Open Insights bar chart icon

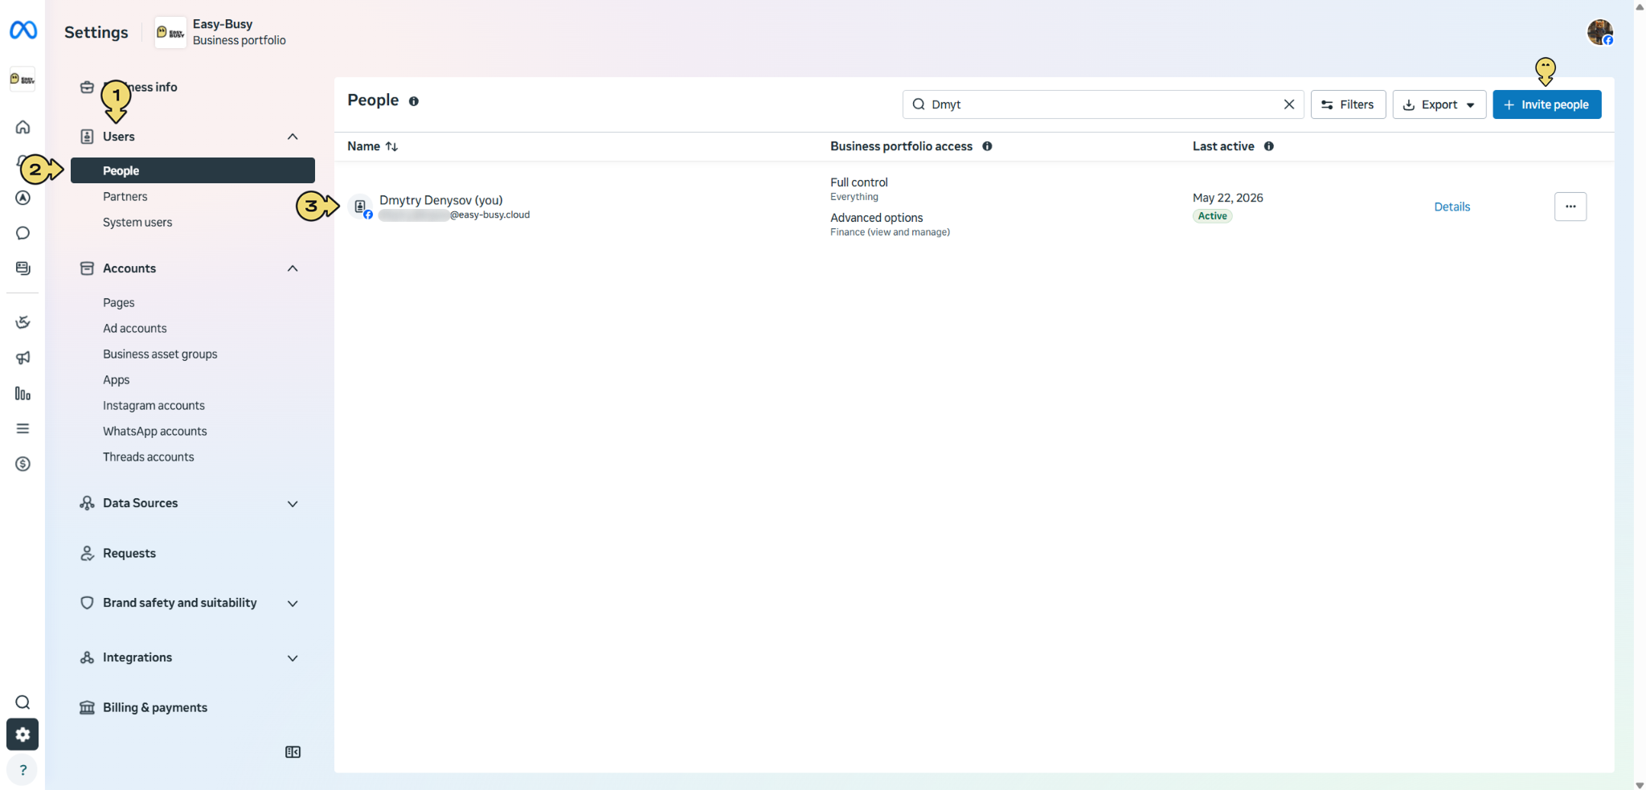tap(23, 393)
